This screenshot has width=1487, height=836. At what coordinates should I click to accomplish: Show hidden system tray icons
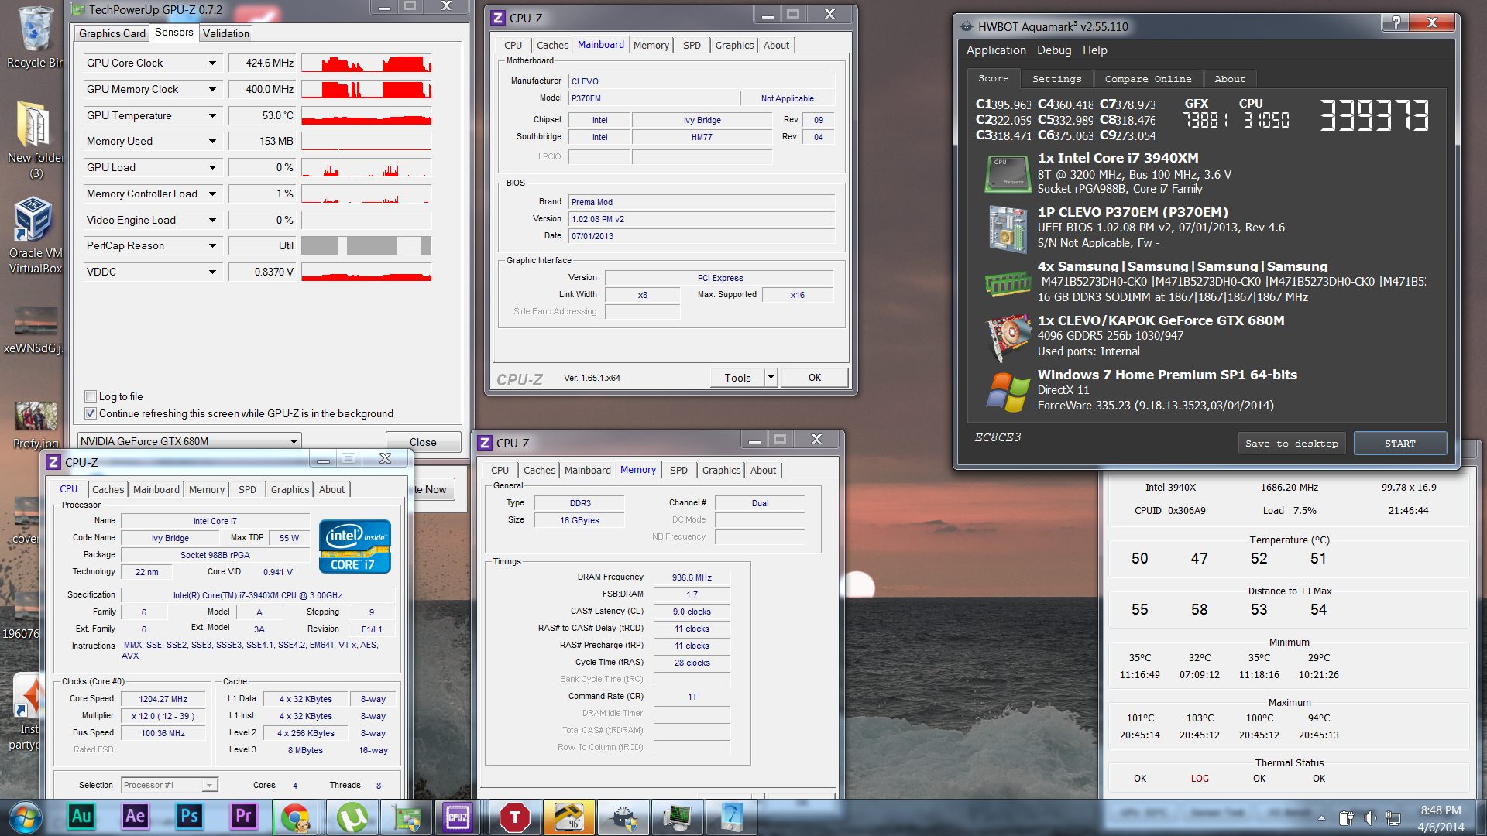1321,818
